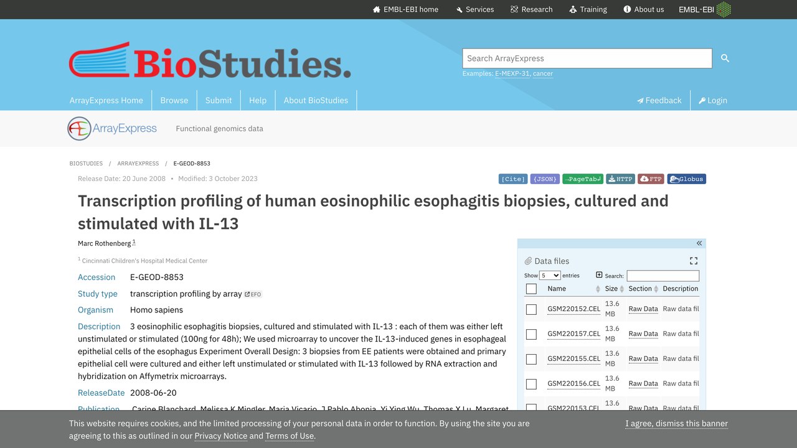
Task: Open the FTP download badge
Action: click(651, 179)
